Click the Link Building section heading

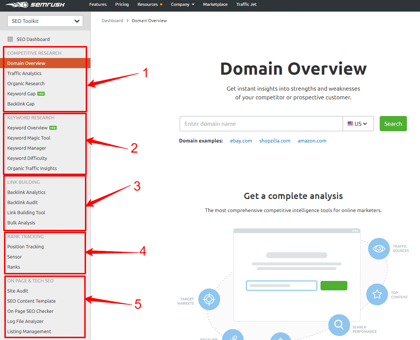[24, 182]
